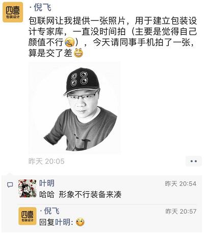Viewport: 204px width, 236px height.
Task: Tap the laughing-crying emoji after 颜值不行
Action: click(x=69, y=42)
